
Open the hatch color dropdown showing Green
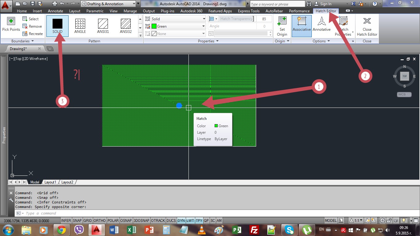204,26
